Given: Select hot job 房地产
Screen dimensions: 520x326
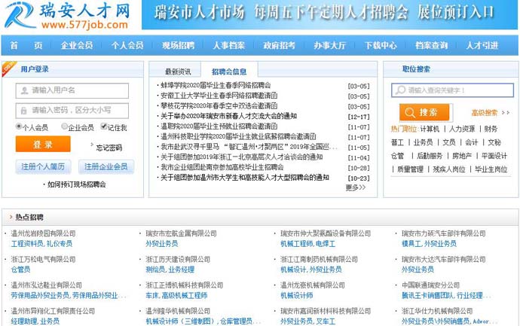Looking at the screenshot, I should click(462, 156).
